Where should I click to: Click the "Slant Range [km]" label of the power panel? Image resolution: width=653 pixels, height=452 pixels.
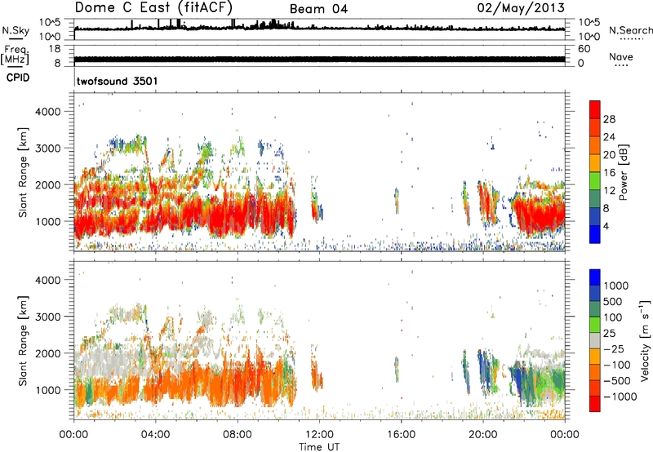click(23, 172)
